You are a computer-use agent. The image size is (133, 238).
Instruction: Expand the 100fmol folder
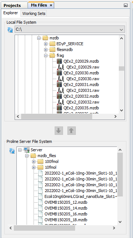(x=34, y=162)
